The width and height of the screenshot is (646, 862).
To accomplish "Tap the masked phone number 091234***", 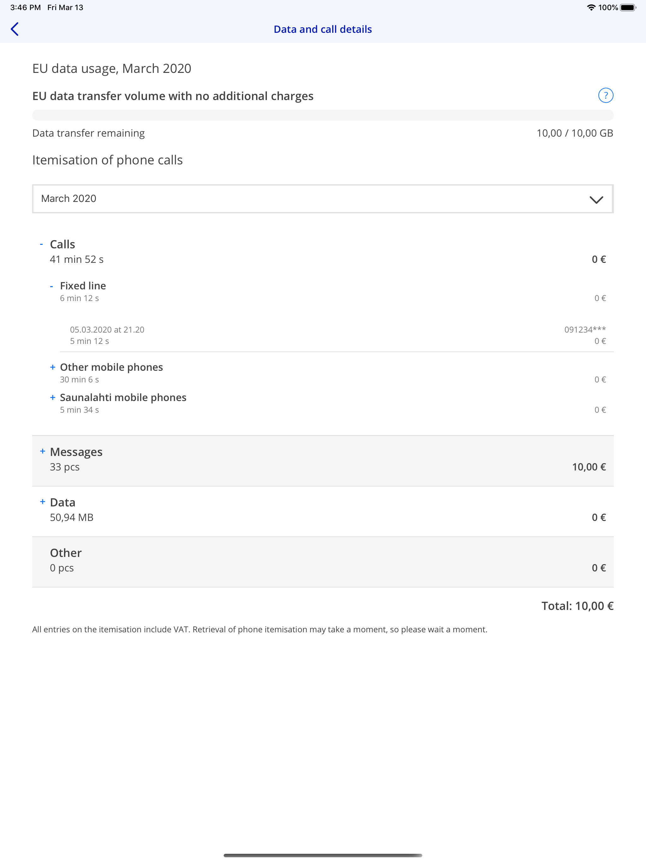I will (x=585, y=330).
